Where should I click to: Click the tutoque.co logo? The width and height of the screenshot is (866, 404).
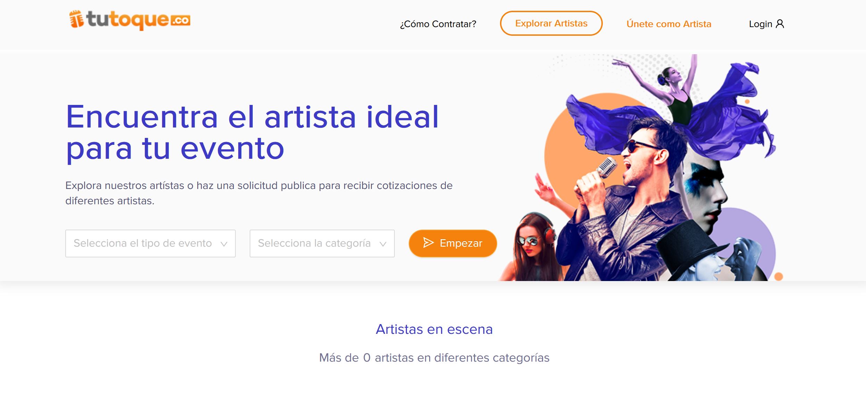pos(130,20)
